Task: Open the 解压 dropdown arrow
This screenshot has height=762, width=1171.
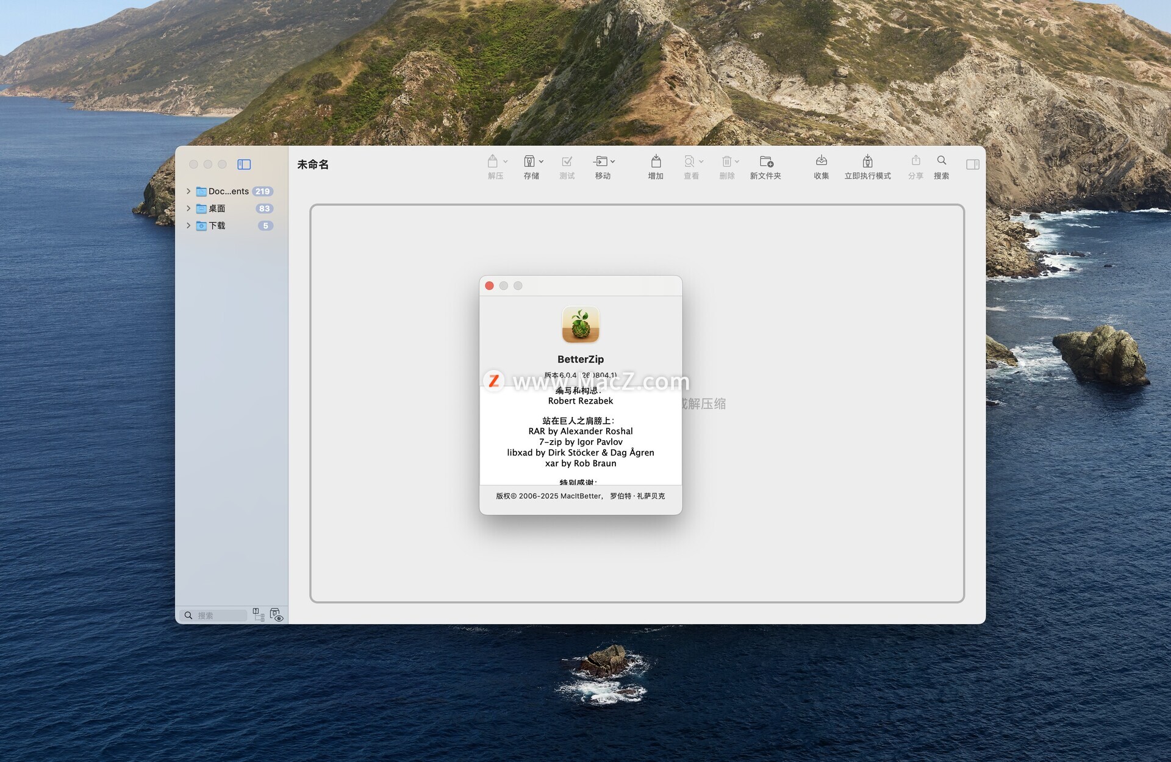Action: [505, 162]
